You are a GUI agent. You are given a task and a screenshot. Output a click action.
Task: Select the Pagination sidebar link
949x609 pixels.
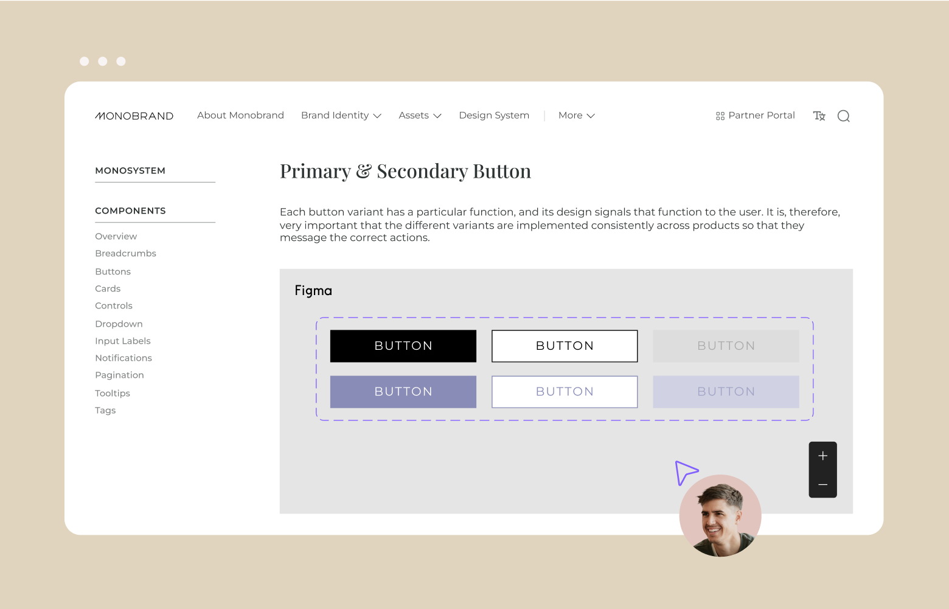pyautogui.click(x=119, y=375)
